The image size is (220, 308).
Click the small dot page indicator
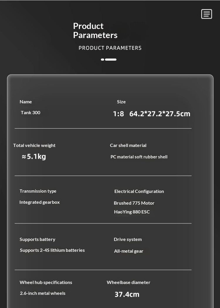[x=102, y=59]
